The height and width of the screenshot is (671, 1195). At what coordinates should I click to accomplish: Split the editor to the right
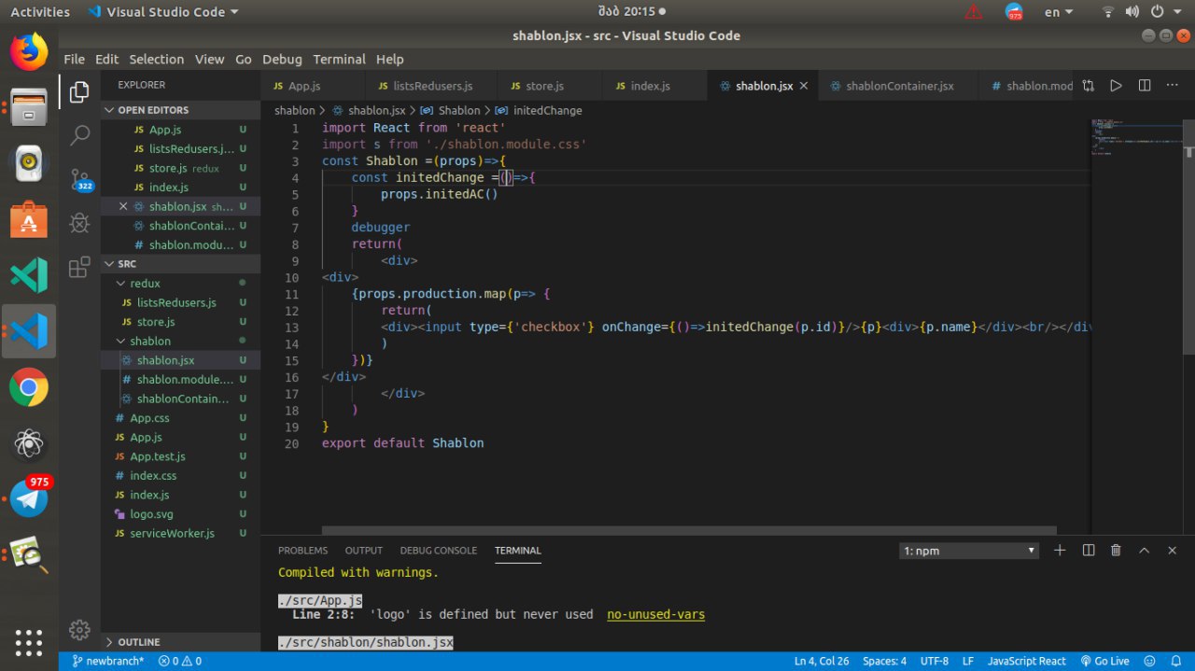pyautogui.click(x=1145, y=86)
